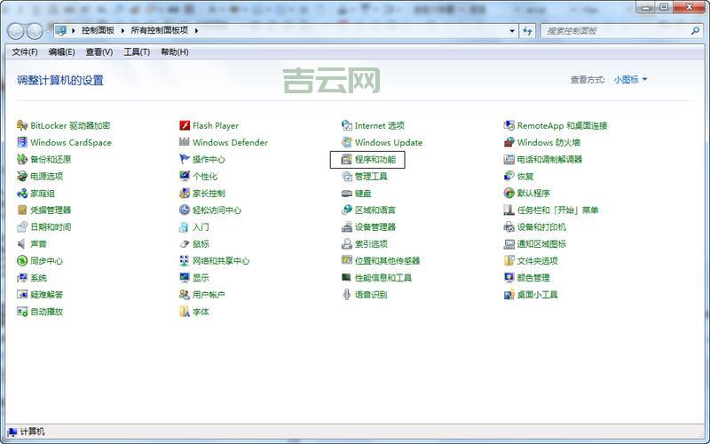Click the Windows 防火墙 icon
Image resolution: width=710 pixels, height=444 pixels.
509,142
